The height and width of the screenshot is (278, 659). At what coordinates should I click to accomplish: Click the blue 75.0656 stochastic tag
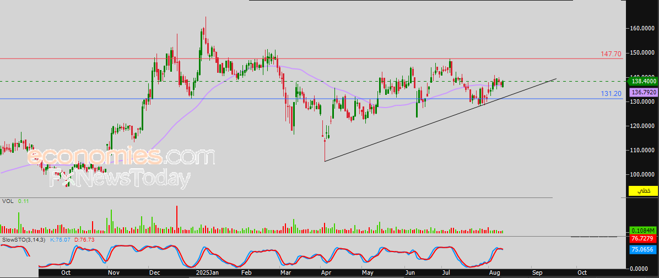click(x=643, y=249)
